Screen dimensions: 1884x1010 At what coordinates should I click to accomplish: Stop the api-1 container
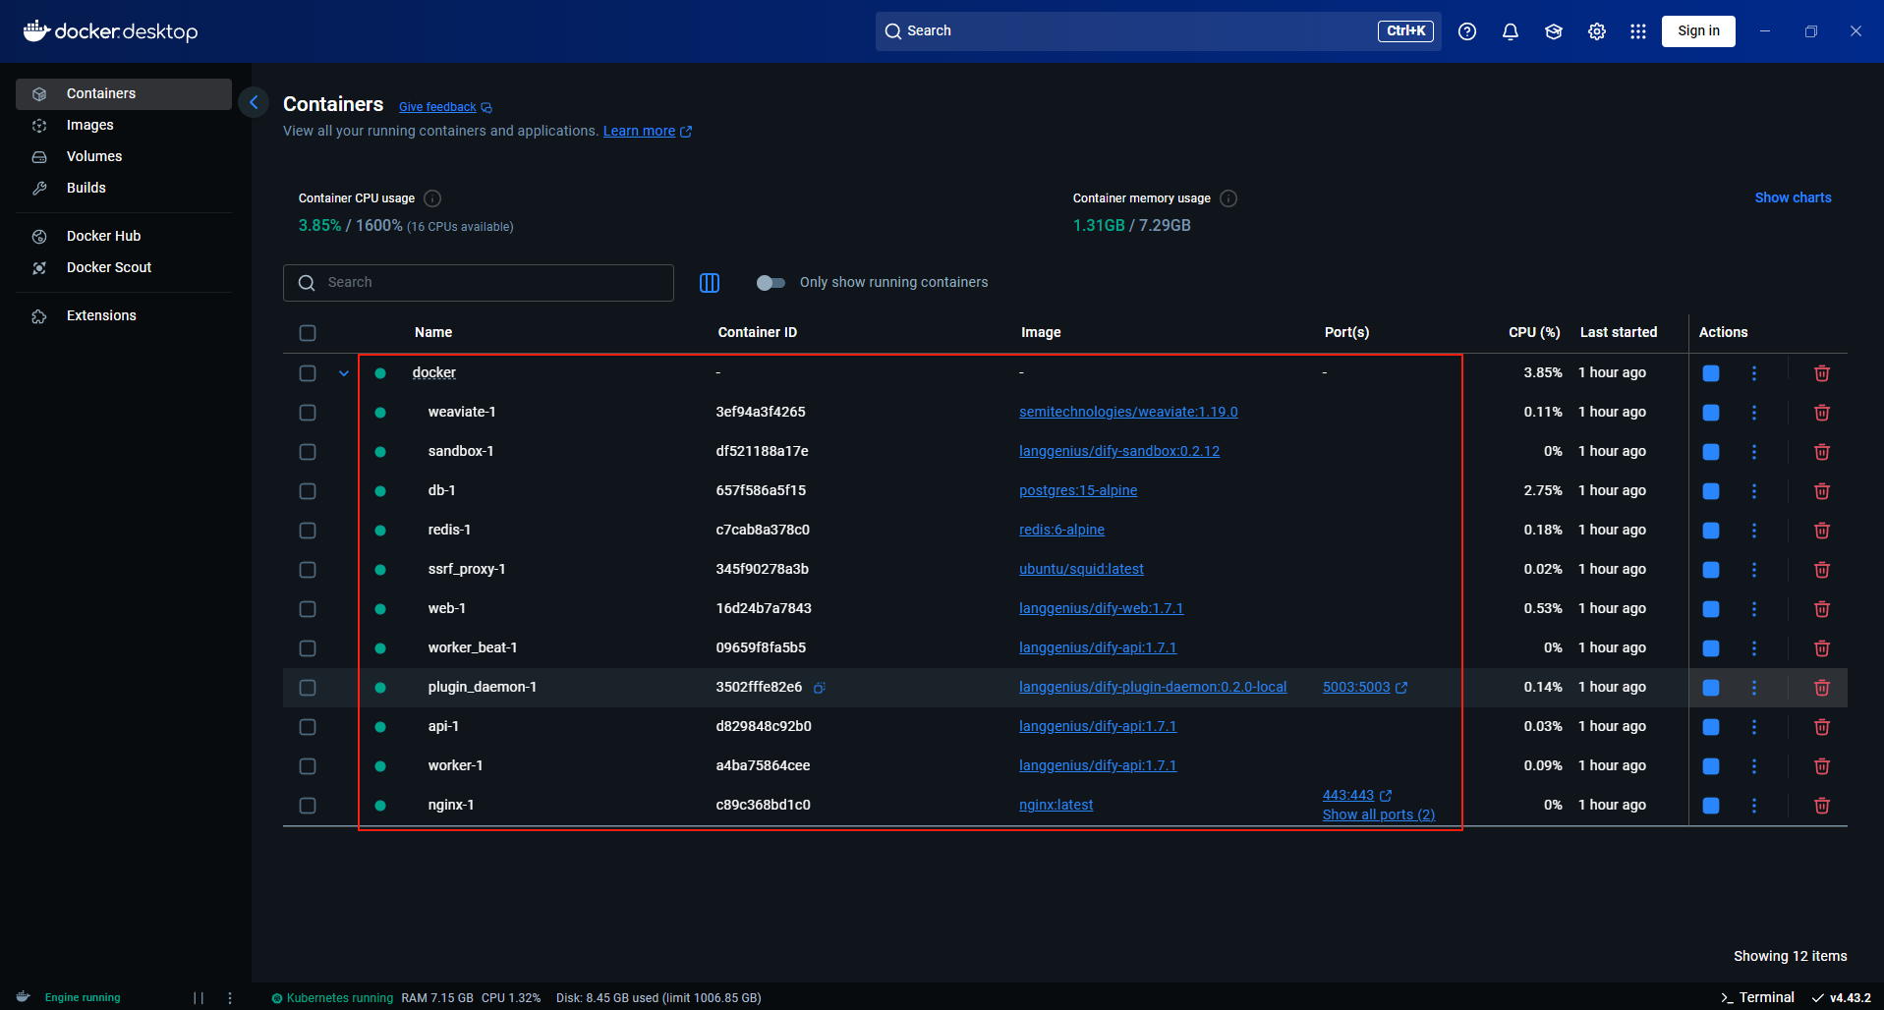pyautogui.click(x=1711, y=727)
